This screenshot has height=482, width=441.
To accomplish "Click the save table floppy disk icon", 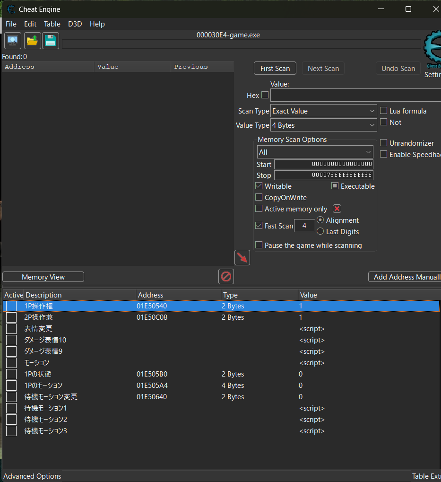I will [x=50, y=41].
